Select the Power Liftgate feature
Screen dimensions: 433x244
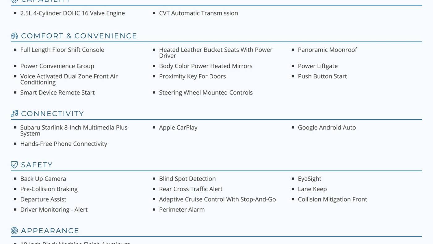[x=318, y=66]
